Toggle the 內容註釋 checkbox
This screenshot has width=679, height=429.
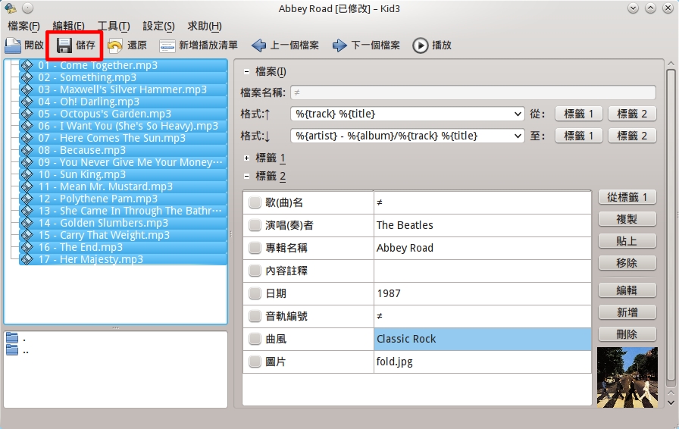(255, 271)
